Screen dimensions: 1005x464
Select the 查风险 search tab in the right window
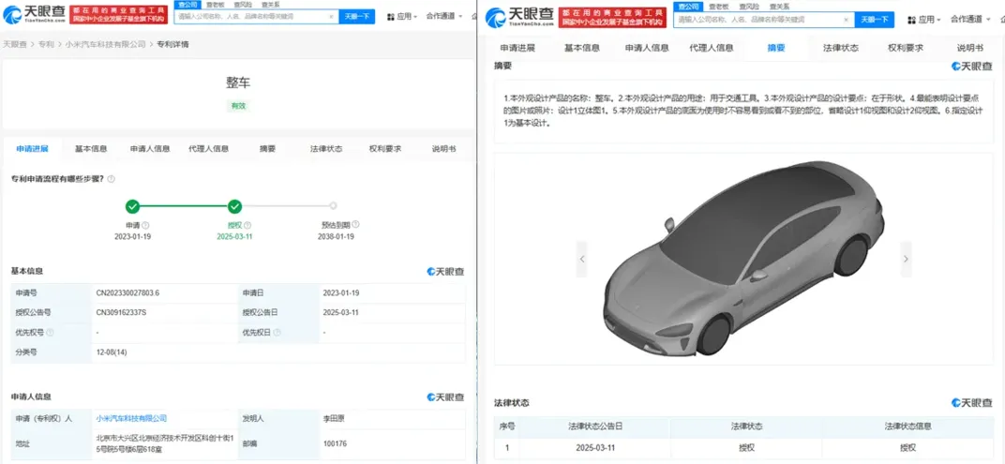pos(747,6)
